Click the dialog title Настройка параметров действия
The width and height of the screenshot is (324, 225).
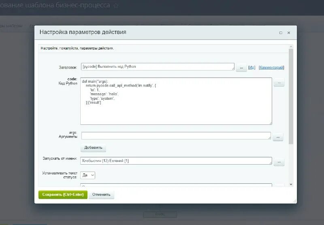point(83,32)
